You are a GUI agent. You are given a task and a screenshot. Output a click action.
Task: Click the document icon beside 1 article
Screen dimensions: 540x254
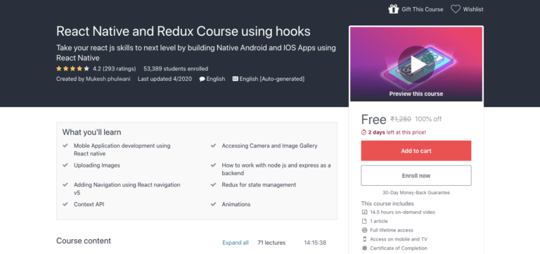(364, 221)
